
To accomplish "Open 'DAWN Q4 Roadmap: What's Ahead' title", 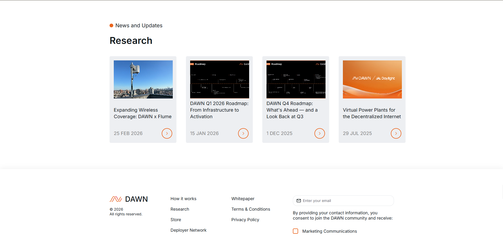I will click(292, 110).
